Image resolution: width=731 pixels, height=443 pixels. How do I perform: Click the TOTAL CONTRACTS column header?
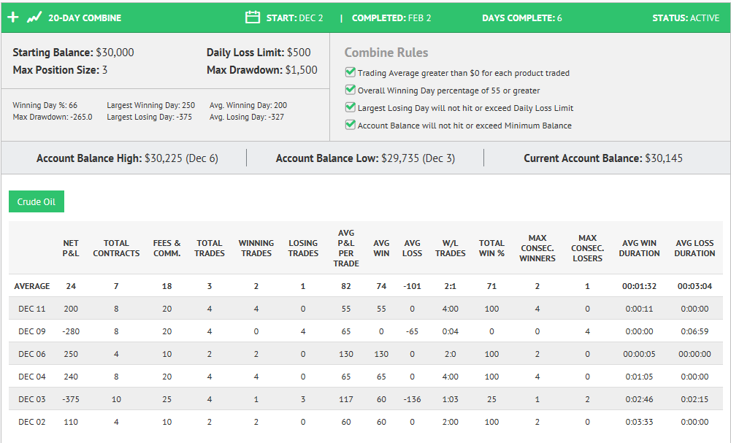pyautogui.click(x=116, y=248)
